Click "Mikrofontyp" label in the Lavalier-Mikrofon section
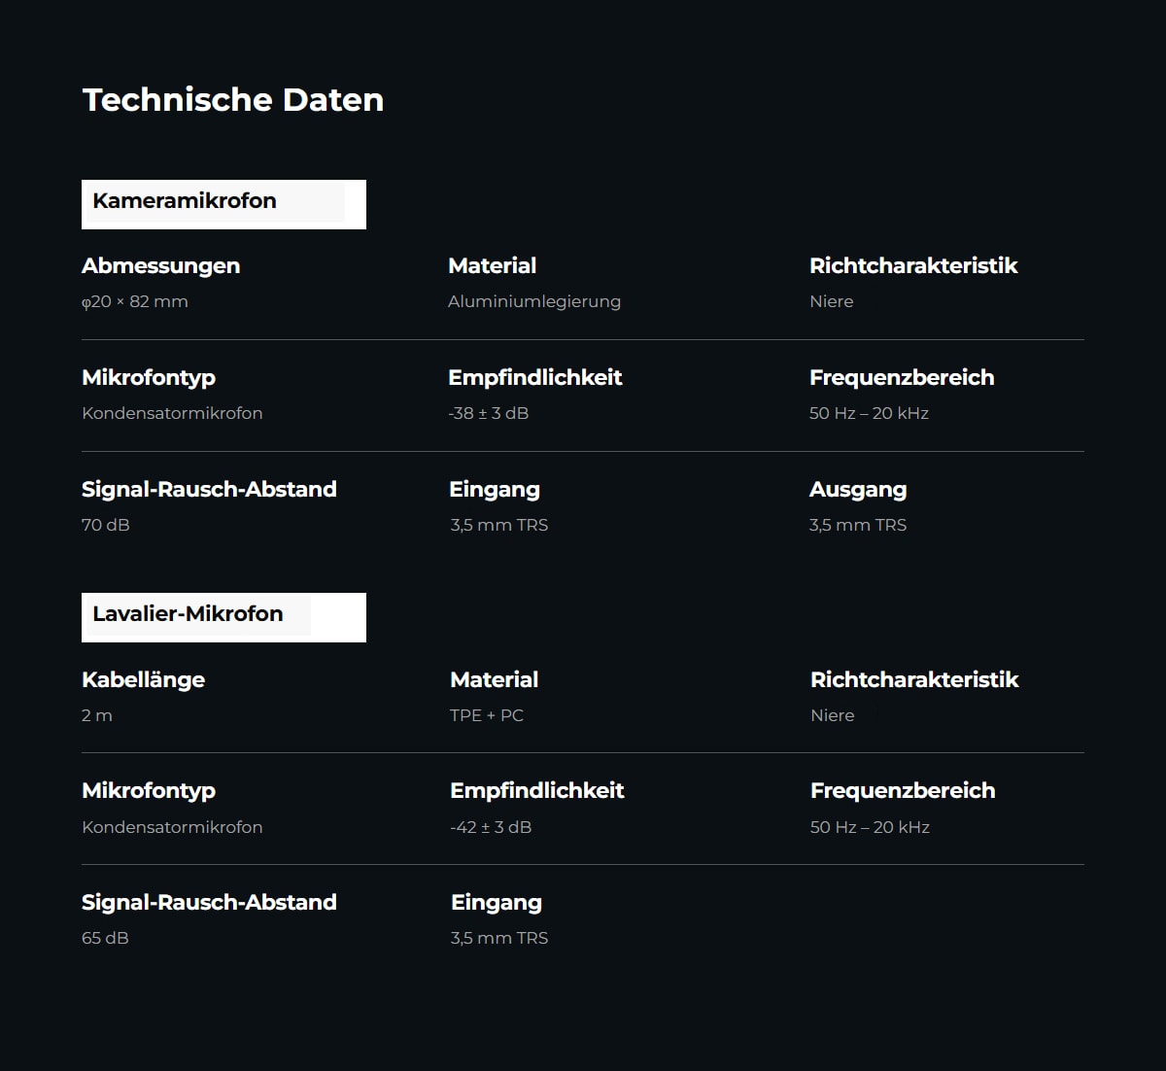The image size is (1166, 1071). (x=149, y=791)
